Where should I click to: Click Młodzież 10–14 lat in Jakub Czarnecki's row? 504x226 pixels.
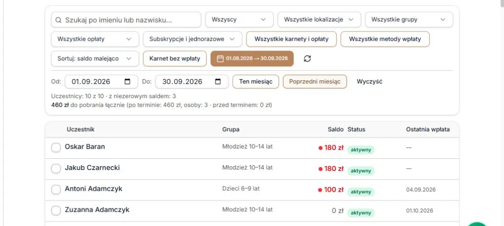click(x=248, y=167)
